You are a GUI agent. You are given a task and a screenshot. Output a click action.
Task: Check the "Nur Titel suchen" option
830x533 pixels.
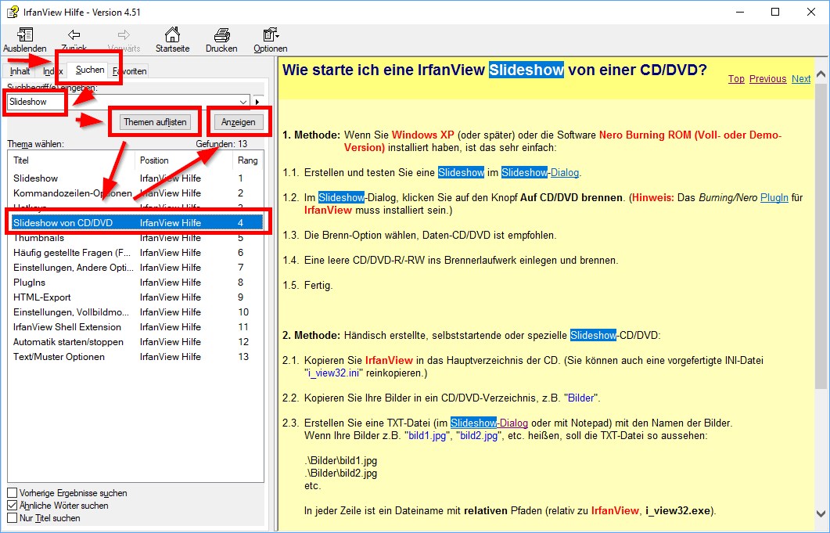coord(13,517)
